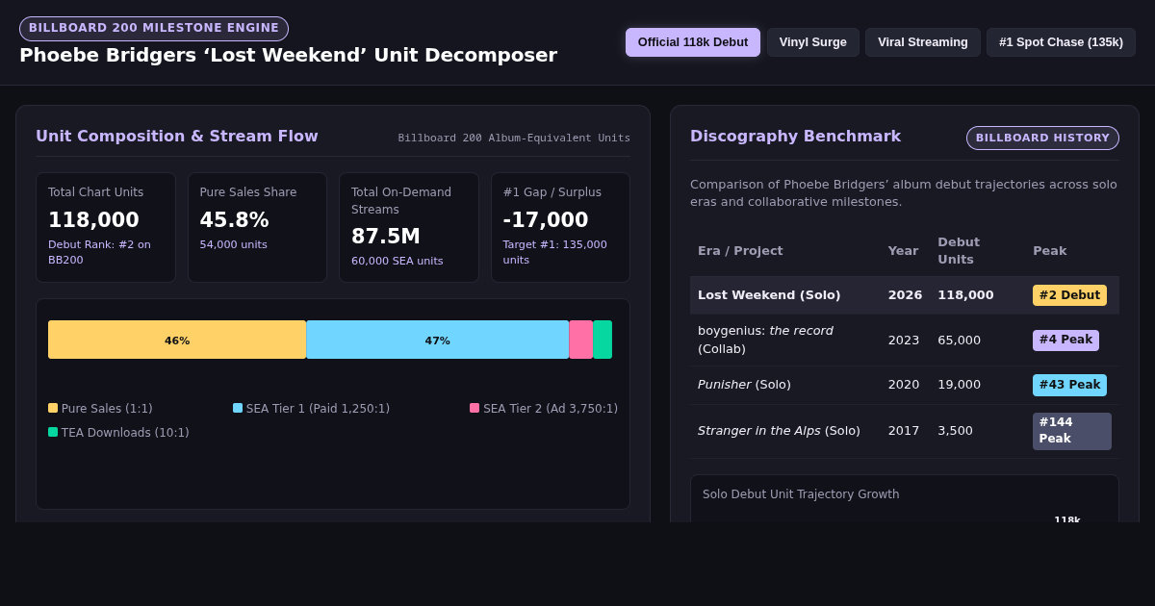Click the 3,500 debut units cell
Screen dimensions: 1155x606
coord(955,431)
